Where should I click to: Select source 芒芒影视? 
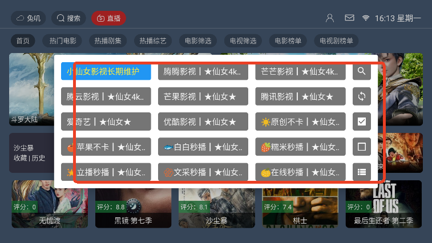(x=300, y=71)
